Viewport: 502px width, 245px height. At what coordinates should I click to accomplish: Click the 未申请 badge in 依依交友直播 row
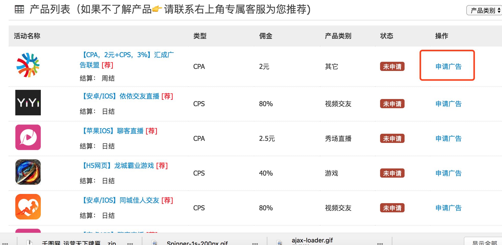pyautogui.click(x=392, y=104)
